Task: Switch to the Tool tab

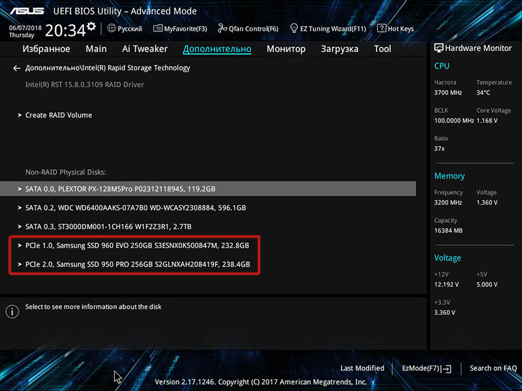Action: tap(382, 49)
